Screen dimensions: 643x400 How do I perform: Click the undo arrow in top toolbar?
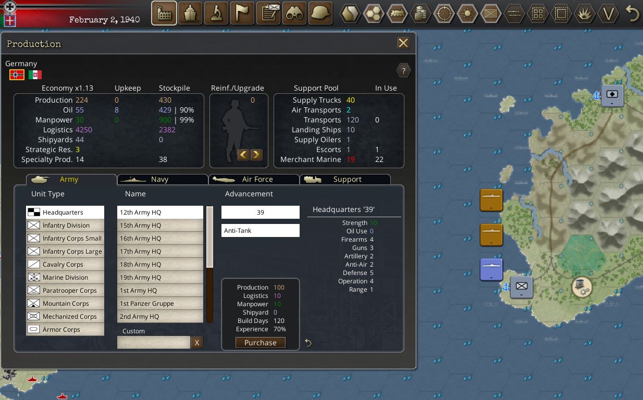click(633, 13)
